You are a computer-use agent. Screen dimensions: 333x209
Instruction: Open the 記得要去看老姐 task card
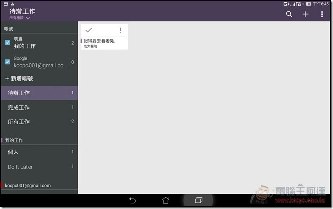[104, 37]
